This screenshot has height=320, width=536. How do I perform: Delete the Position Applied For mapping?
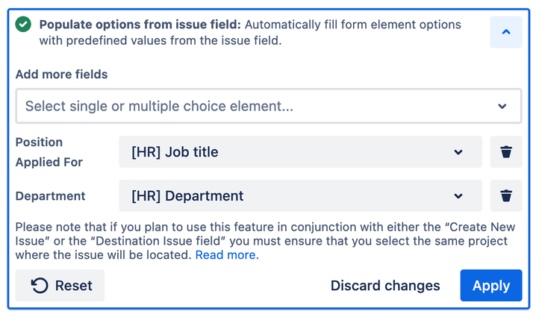(506, 152)
